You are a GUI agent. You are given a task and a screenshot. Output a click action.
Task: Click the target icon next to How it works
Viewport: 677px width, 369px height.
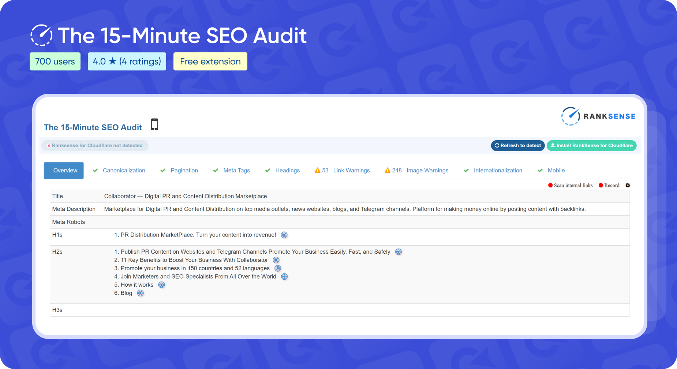(x=161, y=284)
